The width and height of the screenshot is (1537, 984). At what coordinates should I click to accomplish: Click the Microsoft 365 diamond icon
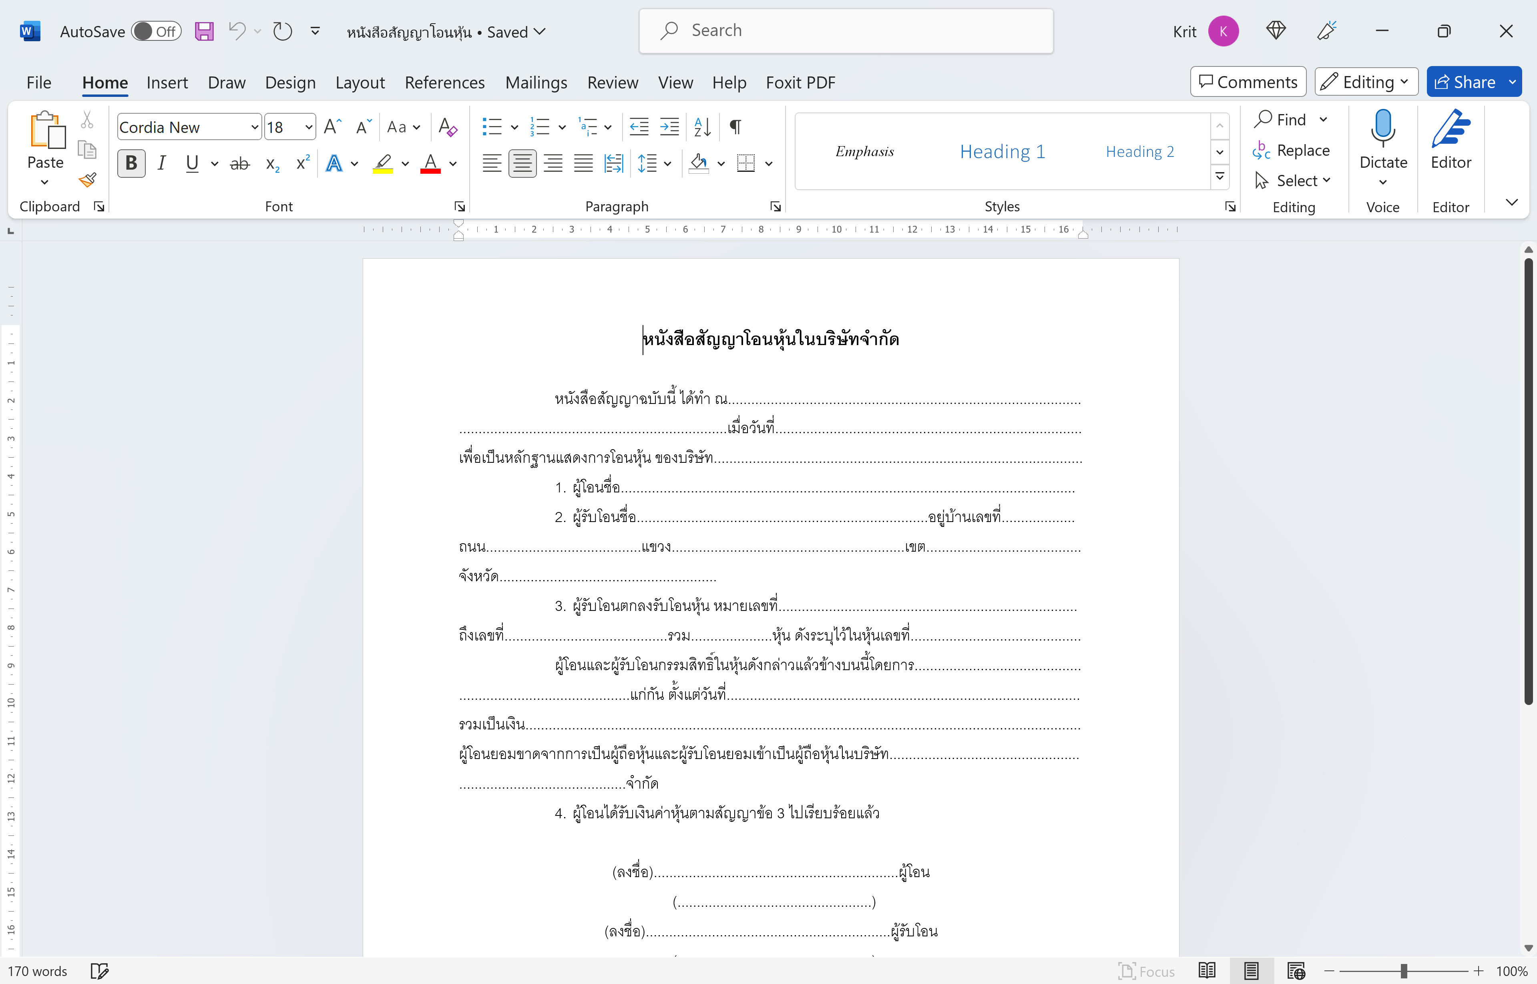1276,31
